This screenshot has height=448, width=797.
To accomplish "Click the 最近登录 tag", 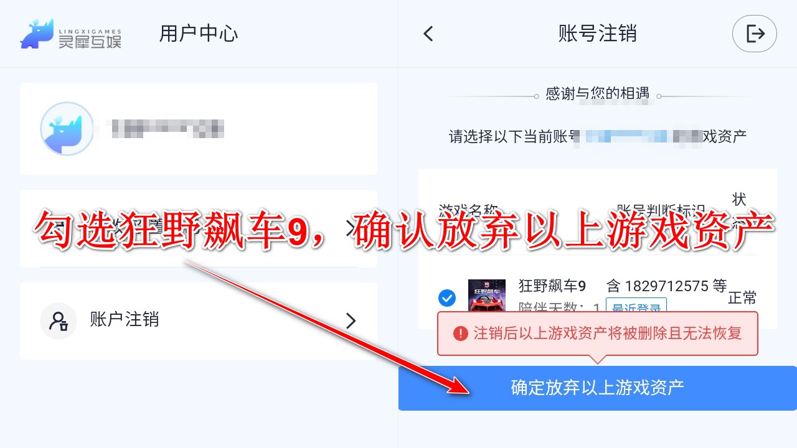I will pos(637,307).
